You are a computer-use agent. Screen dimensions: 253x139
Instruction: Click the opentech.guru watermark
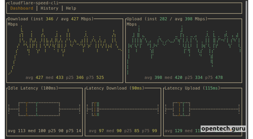tap(223, 128)
